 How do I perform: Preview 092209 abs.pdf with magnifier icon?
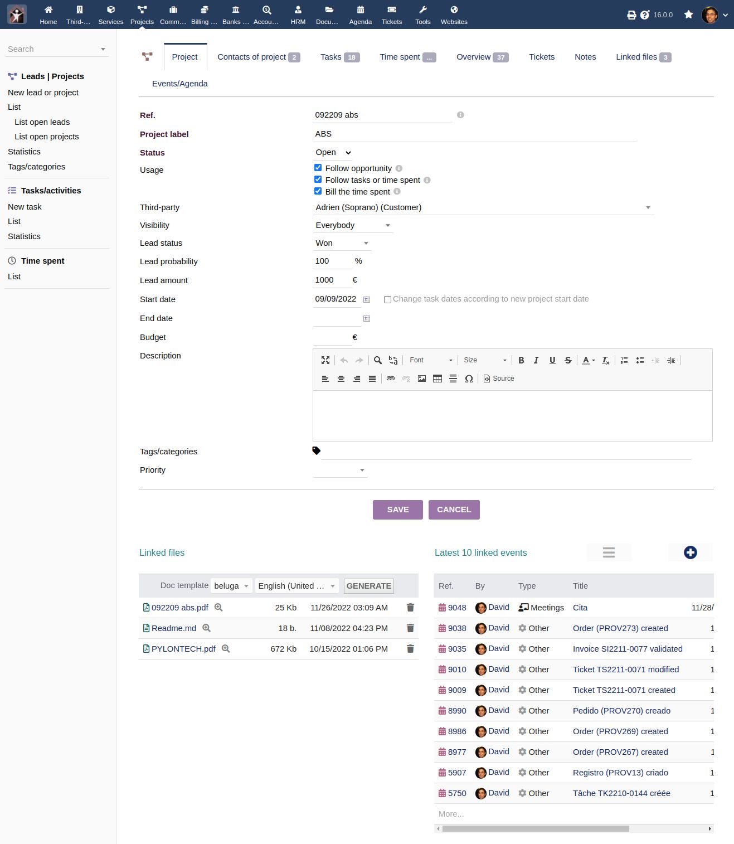219,608
